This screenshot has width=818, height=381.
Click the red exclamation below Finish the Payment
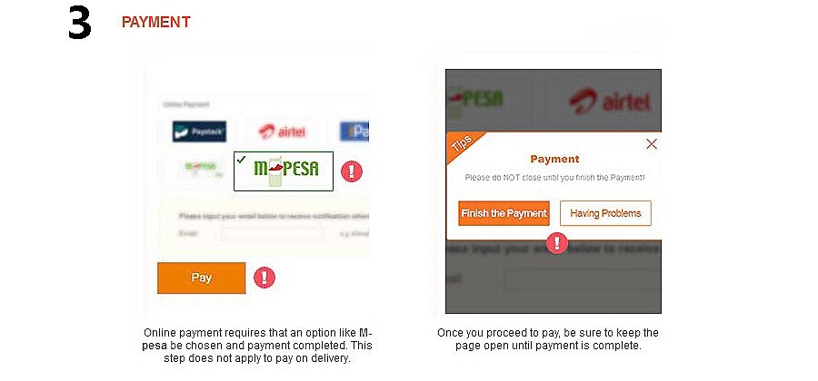(x=557, y=242)
